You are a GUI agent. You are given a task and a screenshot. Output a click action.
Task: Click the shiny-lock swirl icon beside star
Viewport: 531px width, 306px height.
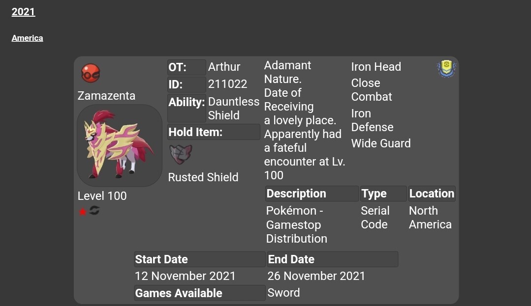pos(94,211)
